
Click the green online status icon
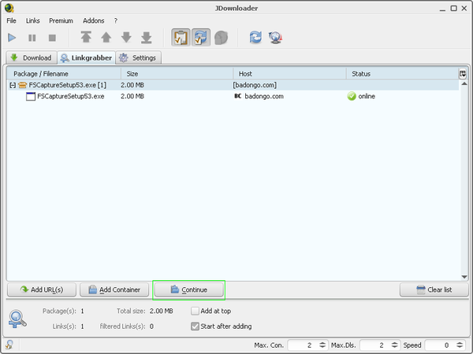(352, 96)
